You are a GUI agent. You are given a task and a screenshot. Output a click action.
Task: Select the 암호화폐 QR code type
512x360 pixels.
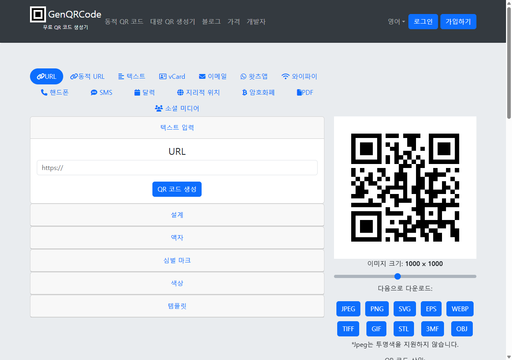(x=258, y=92)
